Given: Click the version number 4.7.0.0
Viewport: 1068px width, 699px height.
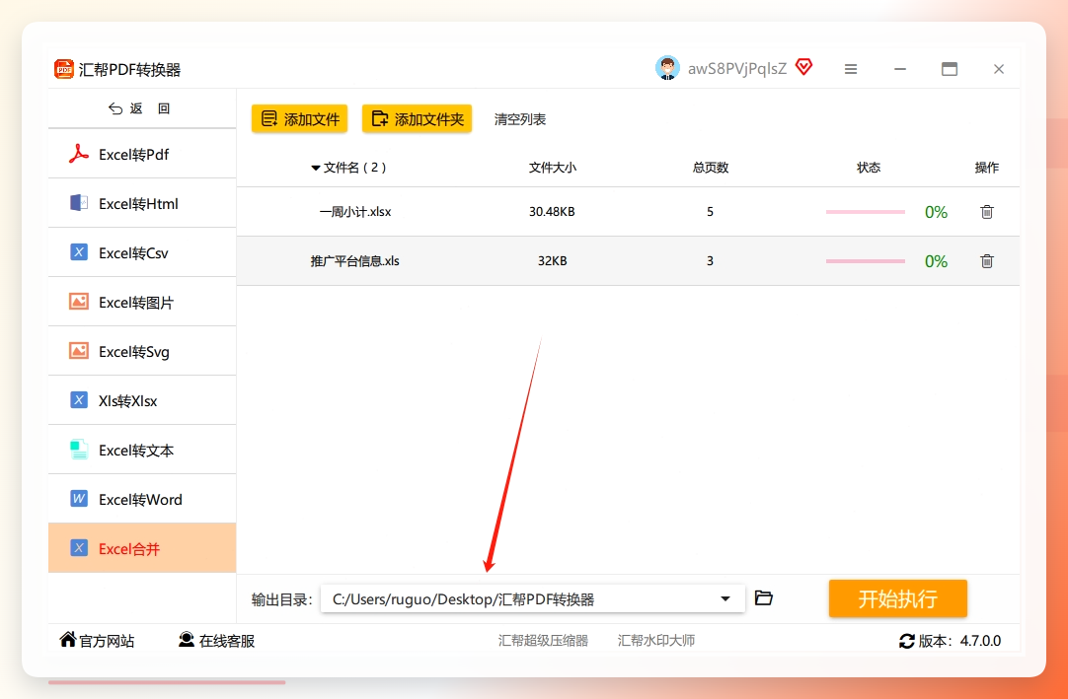Looking at the screenshot, I should (x=981, y=641).
